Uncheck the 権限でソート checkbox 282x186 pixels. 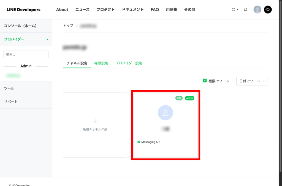click(x=205, y=81)
